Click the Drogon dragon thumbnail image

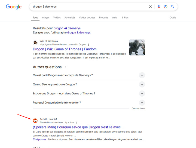point(137,47)
